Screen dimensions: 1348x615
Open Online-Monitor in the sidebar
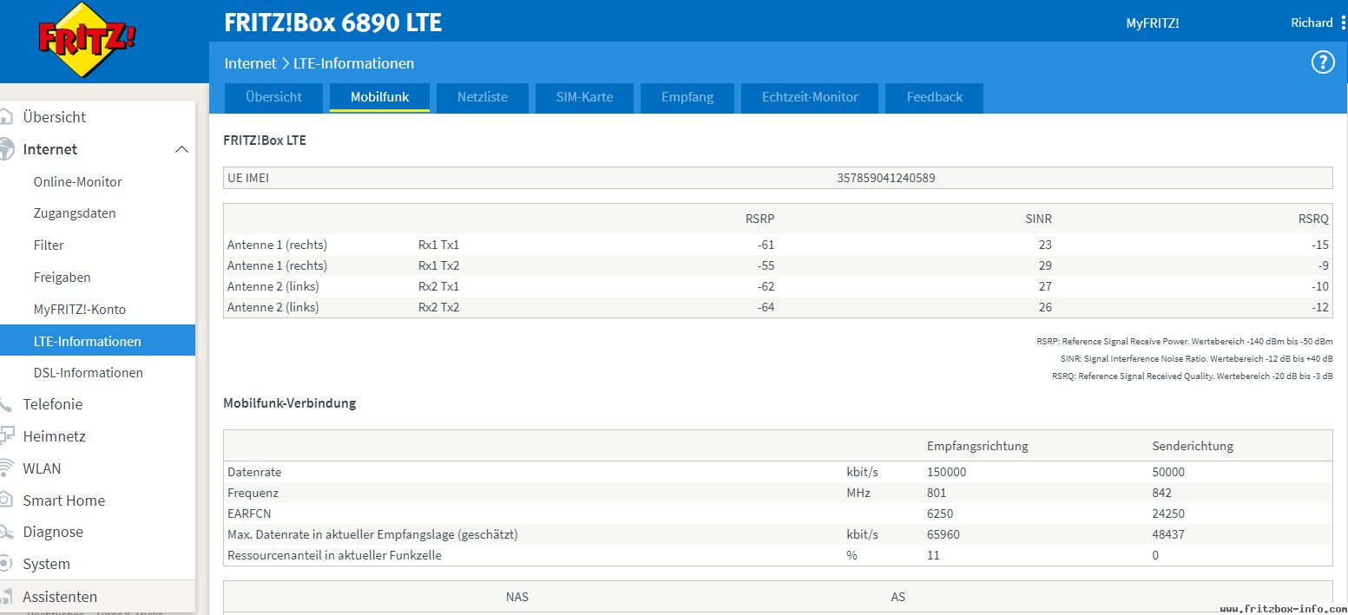point(77,182)
